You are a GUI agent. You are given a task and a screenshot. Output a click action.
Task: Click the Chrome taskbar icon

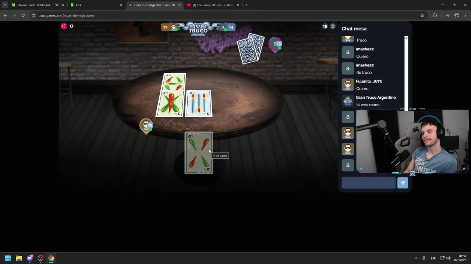[51, 258]
